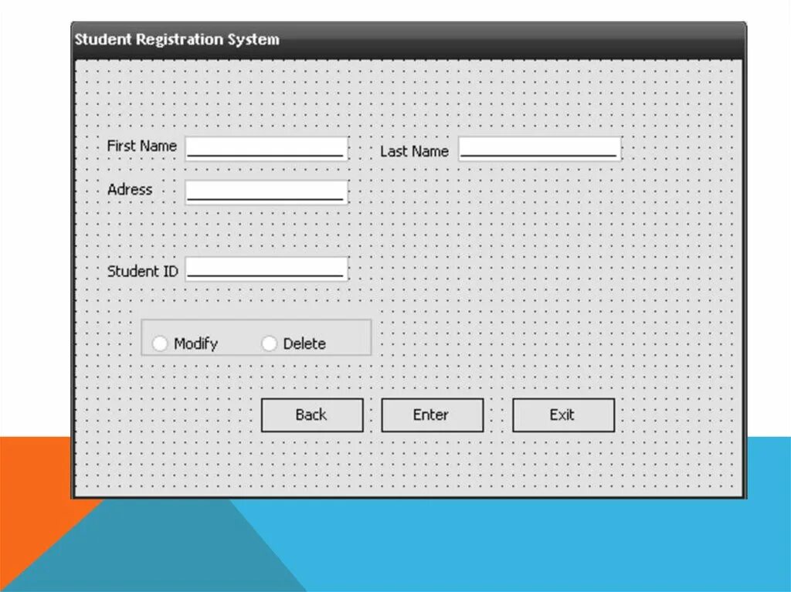Click the 'Student ID' label
The width and height of the screenshot is (791, 592).
143,271
